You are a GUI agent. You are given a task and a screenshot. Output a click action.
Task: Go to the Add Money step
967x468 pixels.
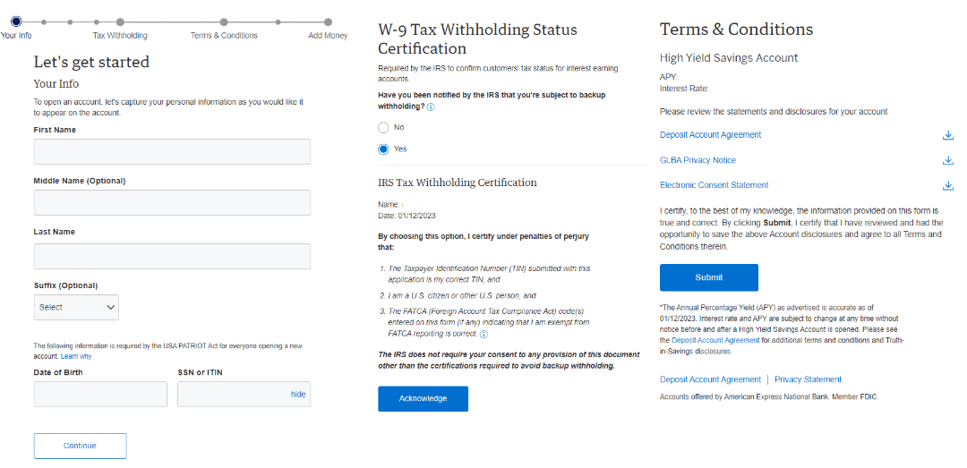pyautogui.click(x=328, y=22)
